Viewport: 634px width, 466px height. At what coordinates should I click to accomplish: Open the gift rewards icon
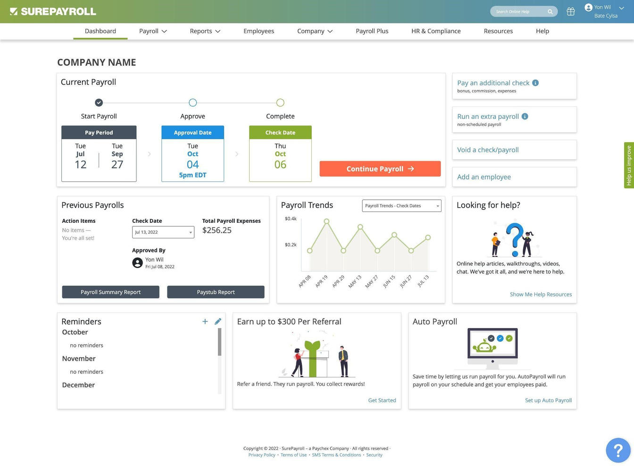pyautogui.click(x=571, y=11)
